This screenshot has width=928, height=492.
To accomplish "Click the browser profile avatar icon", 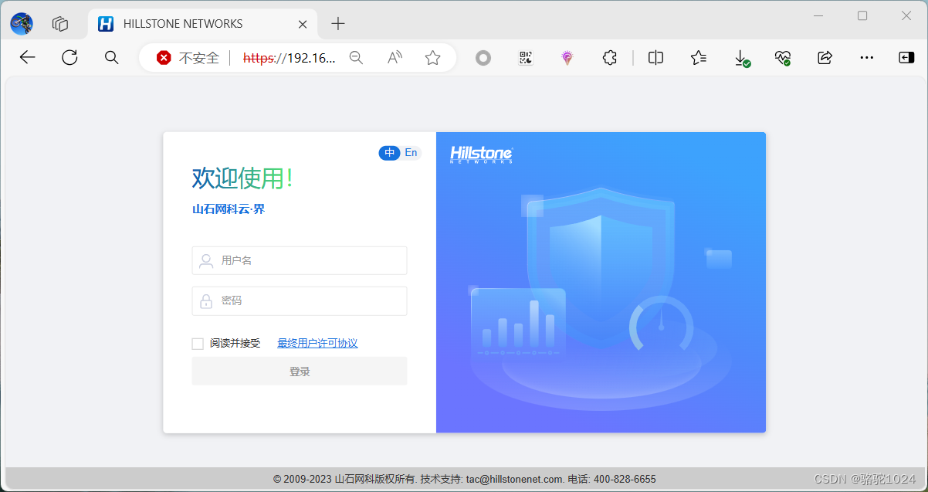I will coord(22,24).
